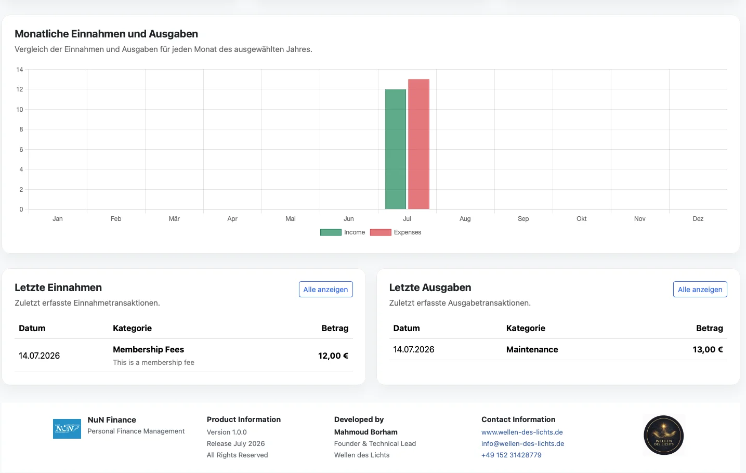Click the Kategorie header in Letzte Einnahmen table
The height and width of the screenshot is (473, 746).
tap(133, 328)
